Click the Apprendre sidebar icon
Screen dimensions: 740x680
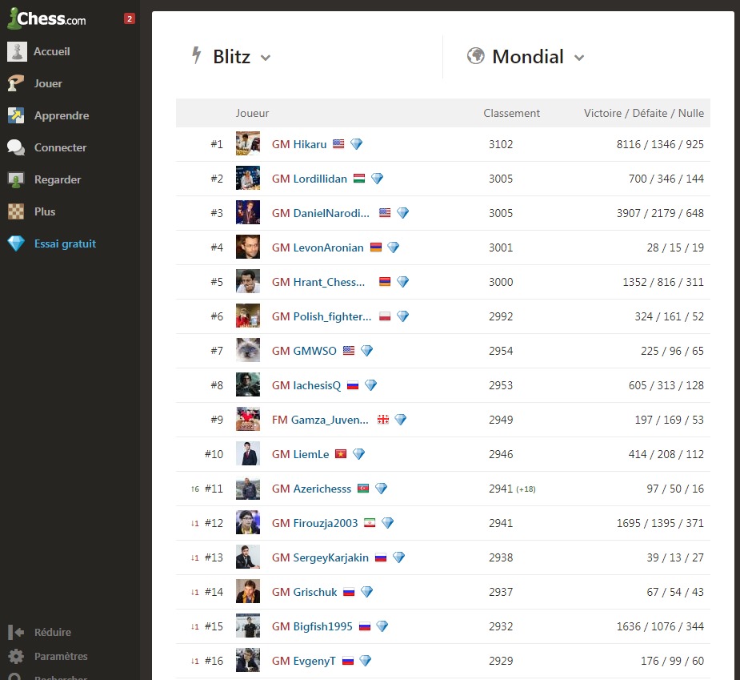[x=17, y=115]
